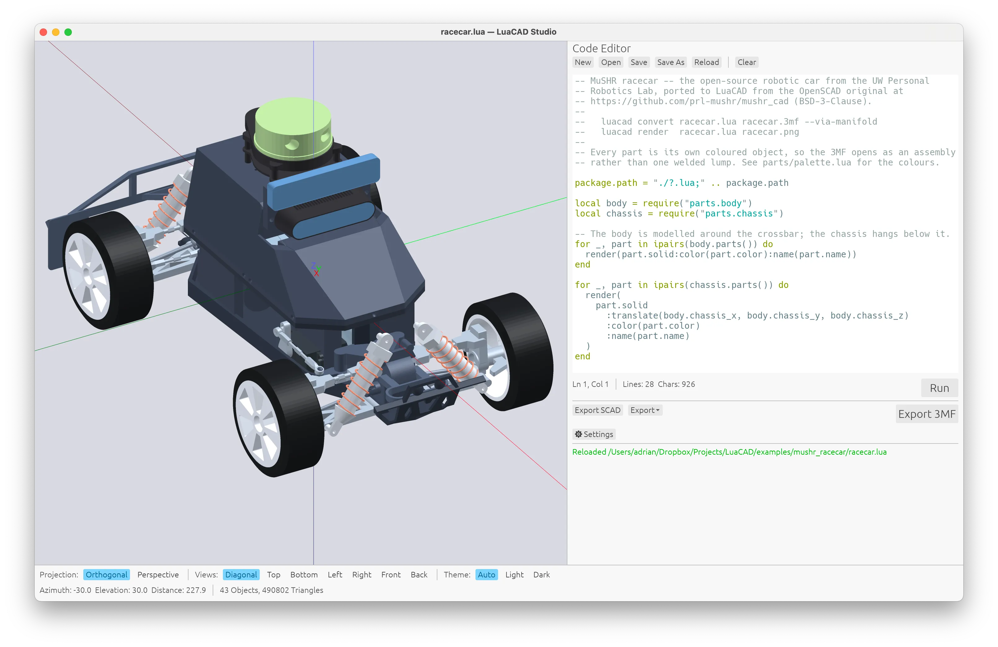Select the Front view

coord(391,575)
